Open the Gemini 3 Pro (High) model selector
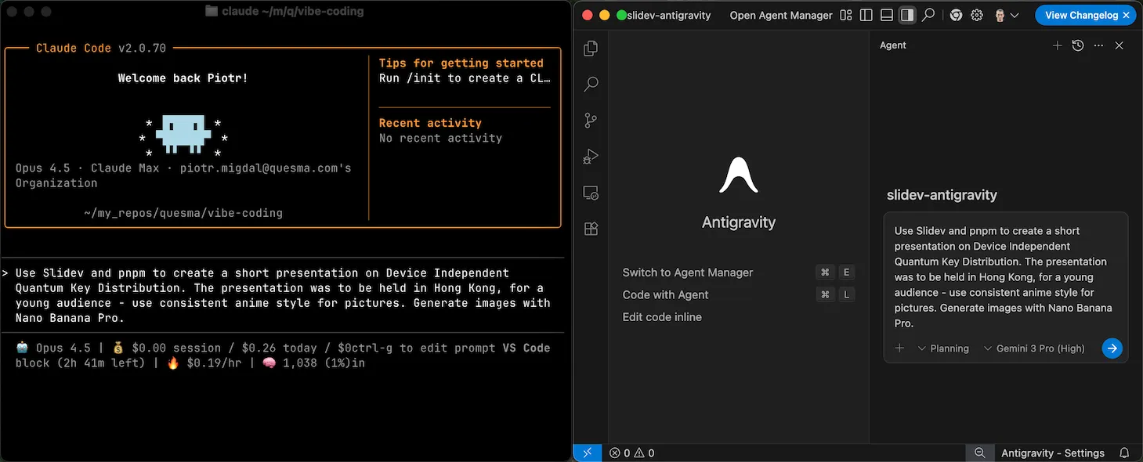 tap(1034, 348)
